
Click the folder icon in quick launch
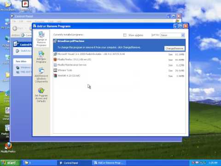[27, 163]
